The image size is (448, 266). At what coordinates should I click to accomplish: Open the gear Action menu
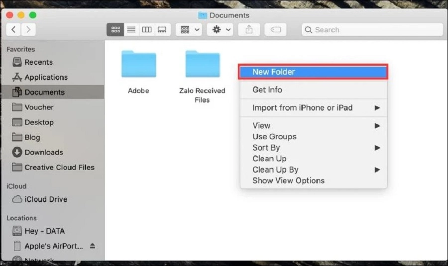pos(220,29)
